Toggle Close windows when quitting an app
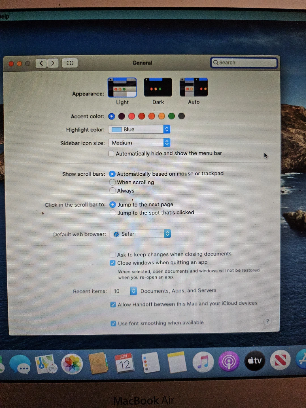Screen dimensions: 306x408 [x=112, y=263]
